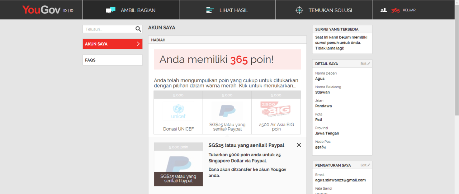Viewport: 459px width, 194px height.
Task: Select the Air Asia BIG logo reward
Action: tap(276, 109)
